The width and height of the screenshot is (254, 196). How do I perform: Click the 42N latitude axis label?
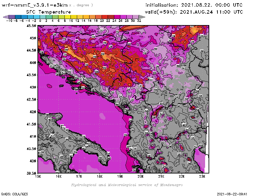click(x=32, y=112)
